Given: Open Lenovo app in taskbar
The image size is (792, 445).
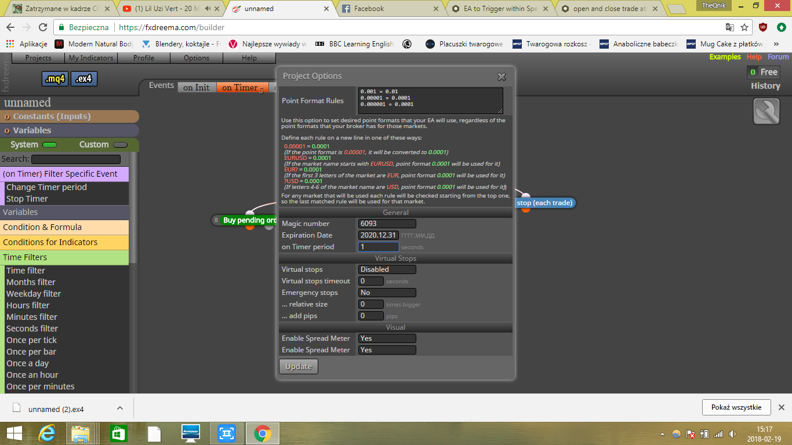Looking at the screenshot, I should point(190,433).
